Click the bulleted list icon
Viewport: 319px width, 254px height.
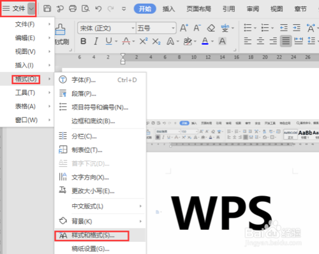pyautogui.click(x=248, y=27)
